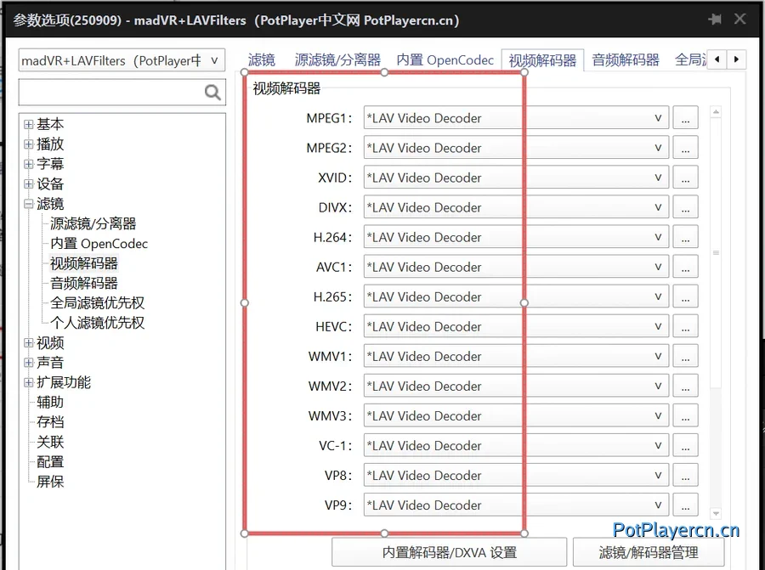Expand the 扩展功能 tree branch
765x570 pixels.
pos(28,381)
